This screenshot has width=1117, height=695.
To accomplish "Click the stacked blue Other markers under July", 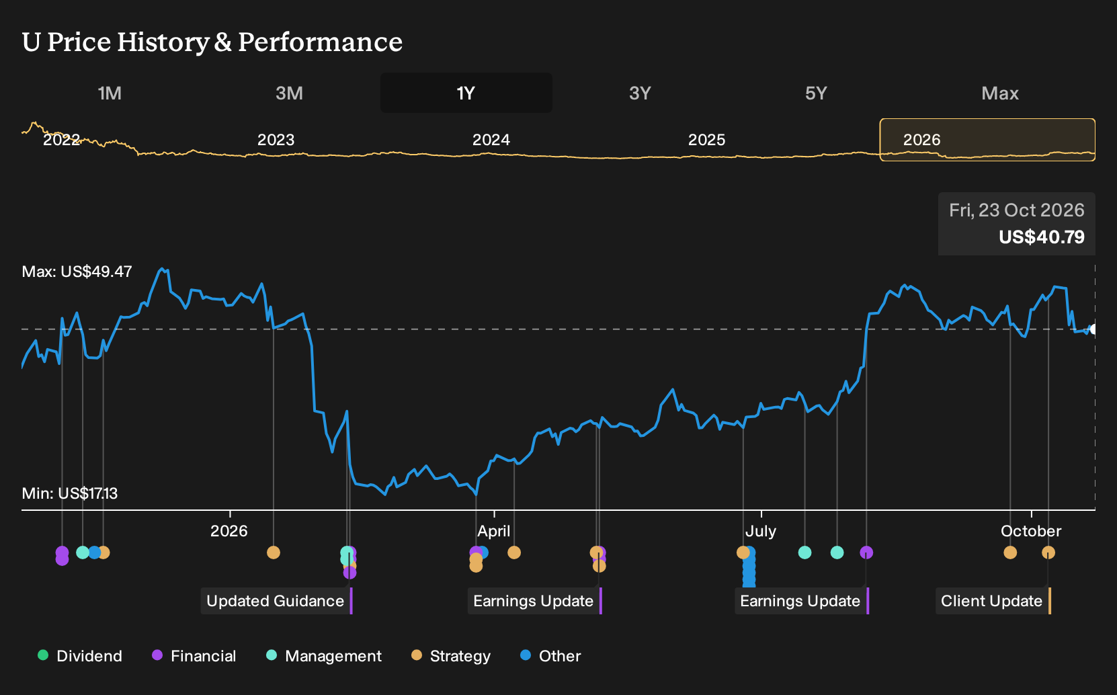I will click(749, 571).
